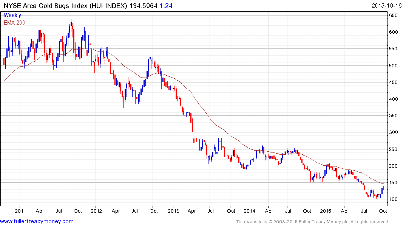Click the 150 label on the price axis
The image size is (406, 227).
click(x=394, y=183)
